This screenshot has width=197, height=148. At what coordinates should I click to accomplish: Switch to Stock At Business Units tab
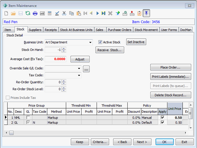(76, 30)
